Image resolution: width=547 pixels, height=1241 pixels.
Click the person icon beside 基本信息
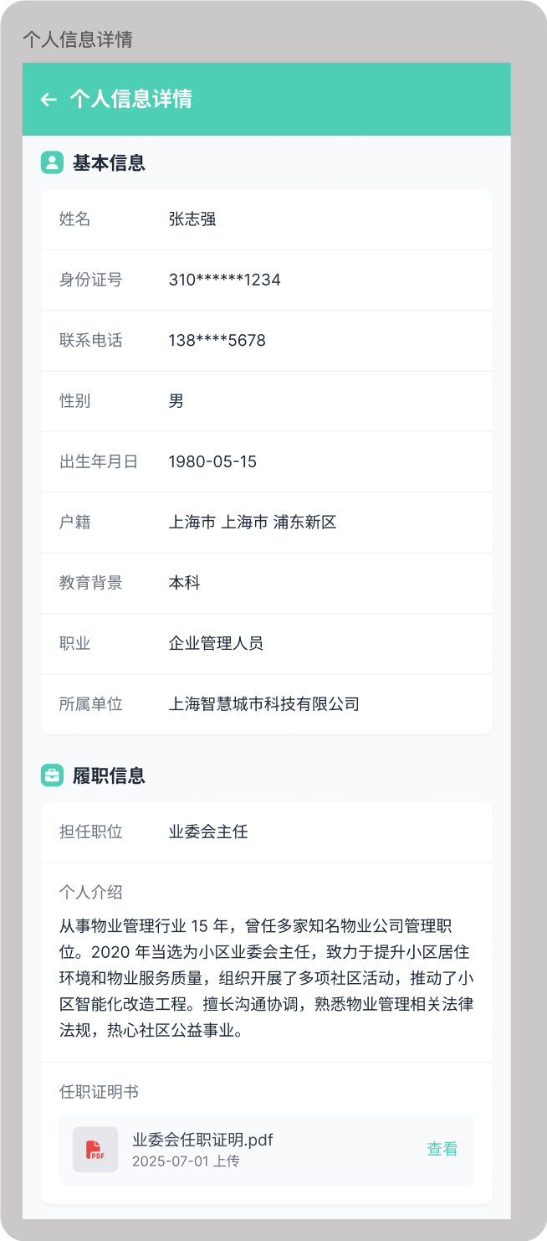[52, 162]
